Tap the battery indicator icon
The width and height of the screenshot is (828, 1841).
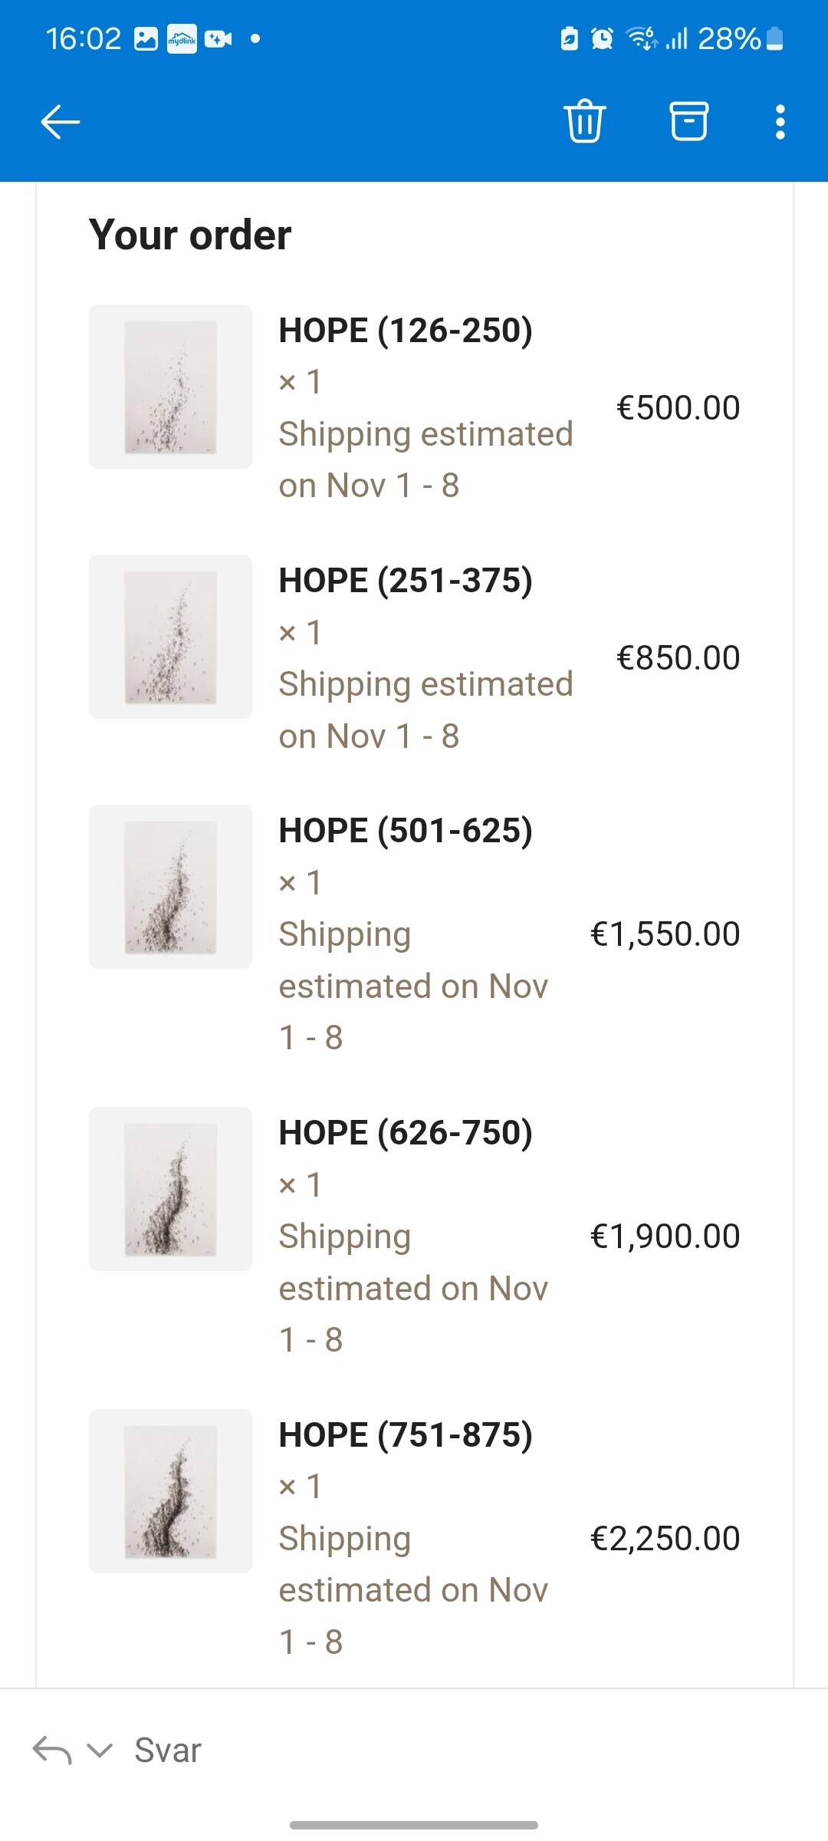pyautogui.click(x=775, y=38)
